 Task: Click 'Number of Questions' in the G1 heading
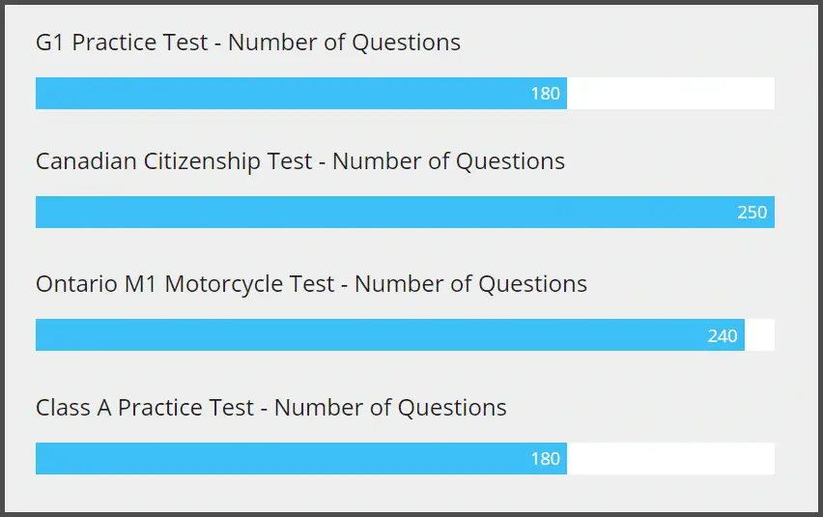344,43
